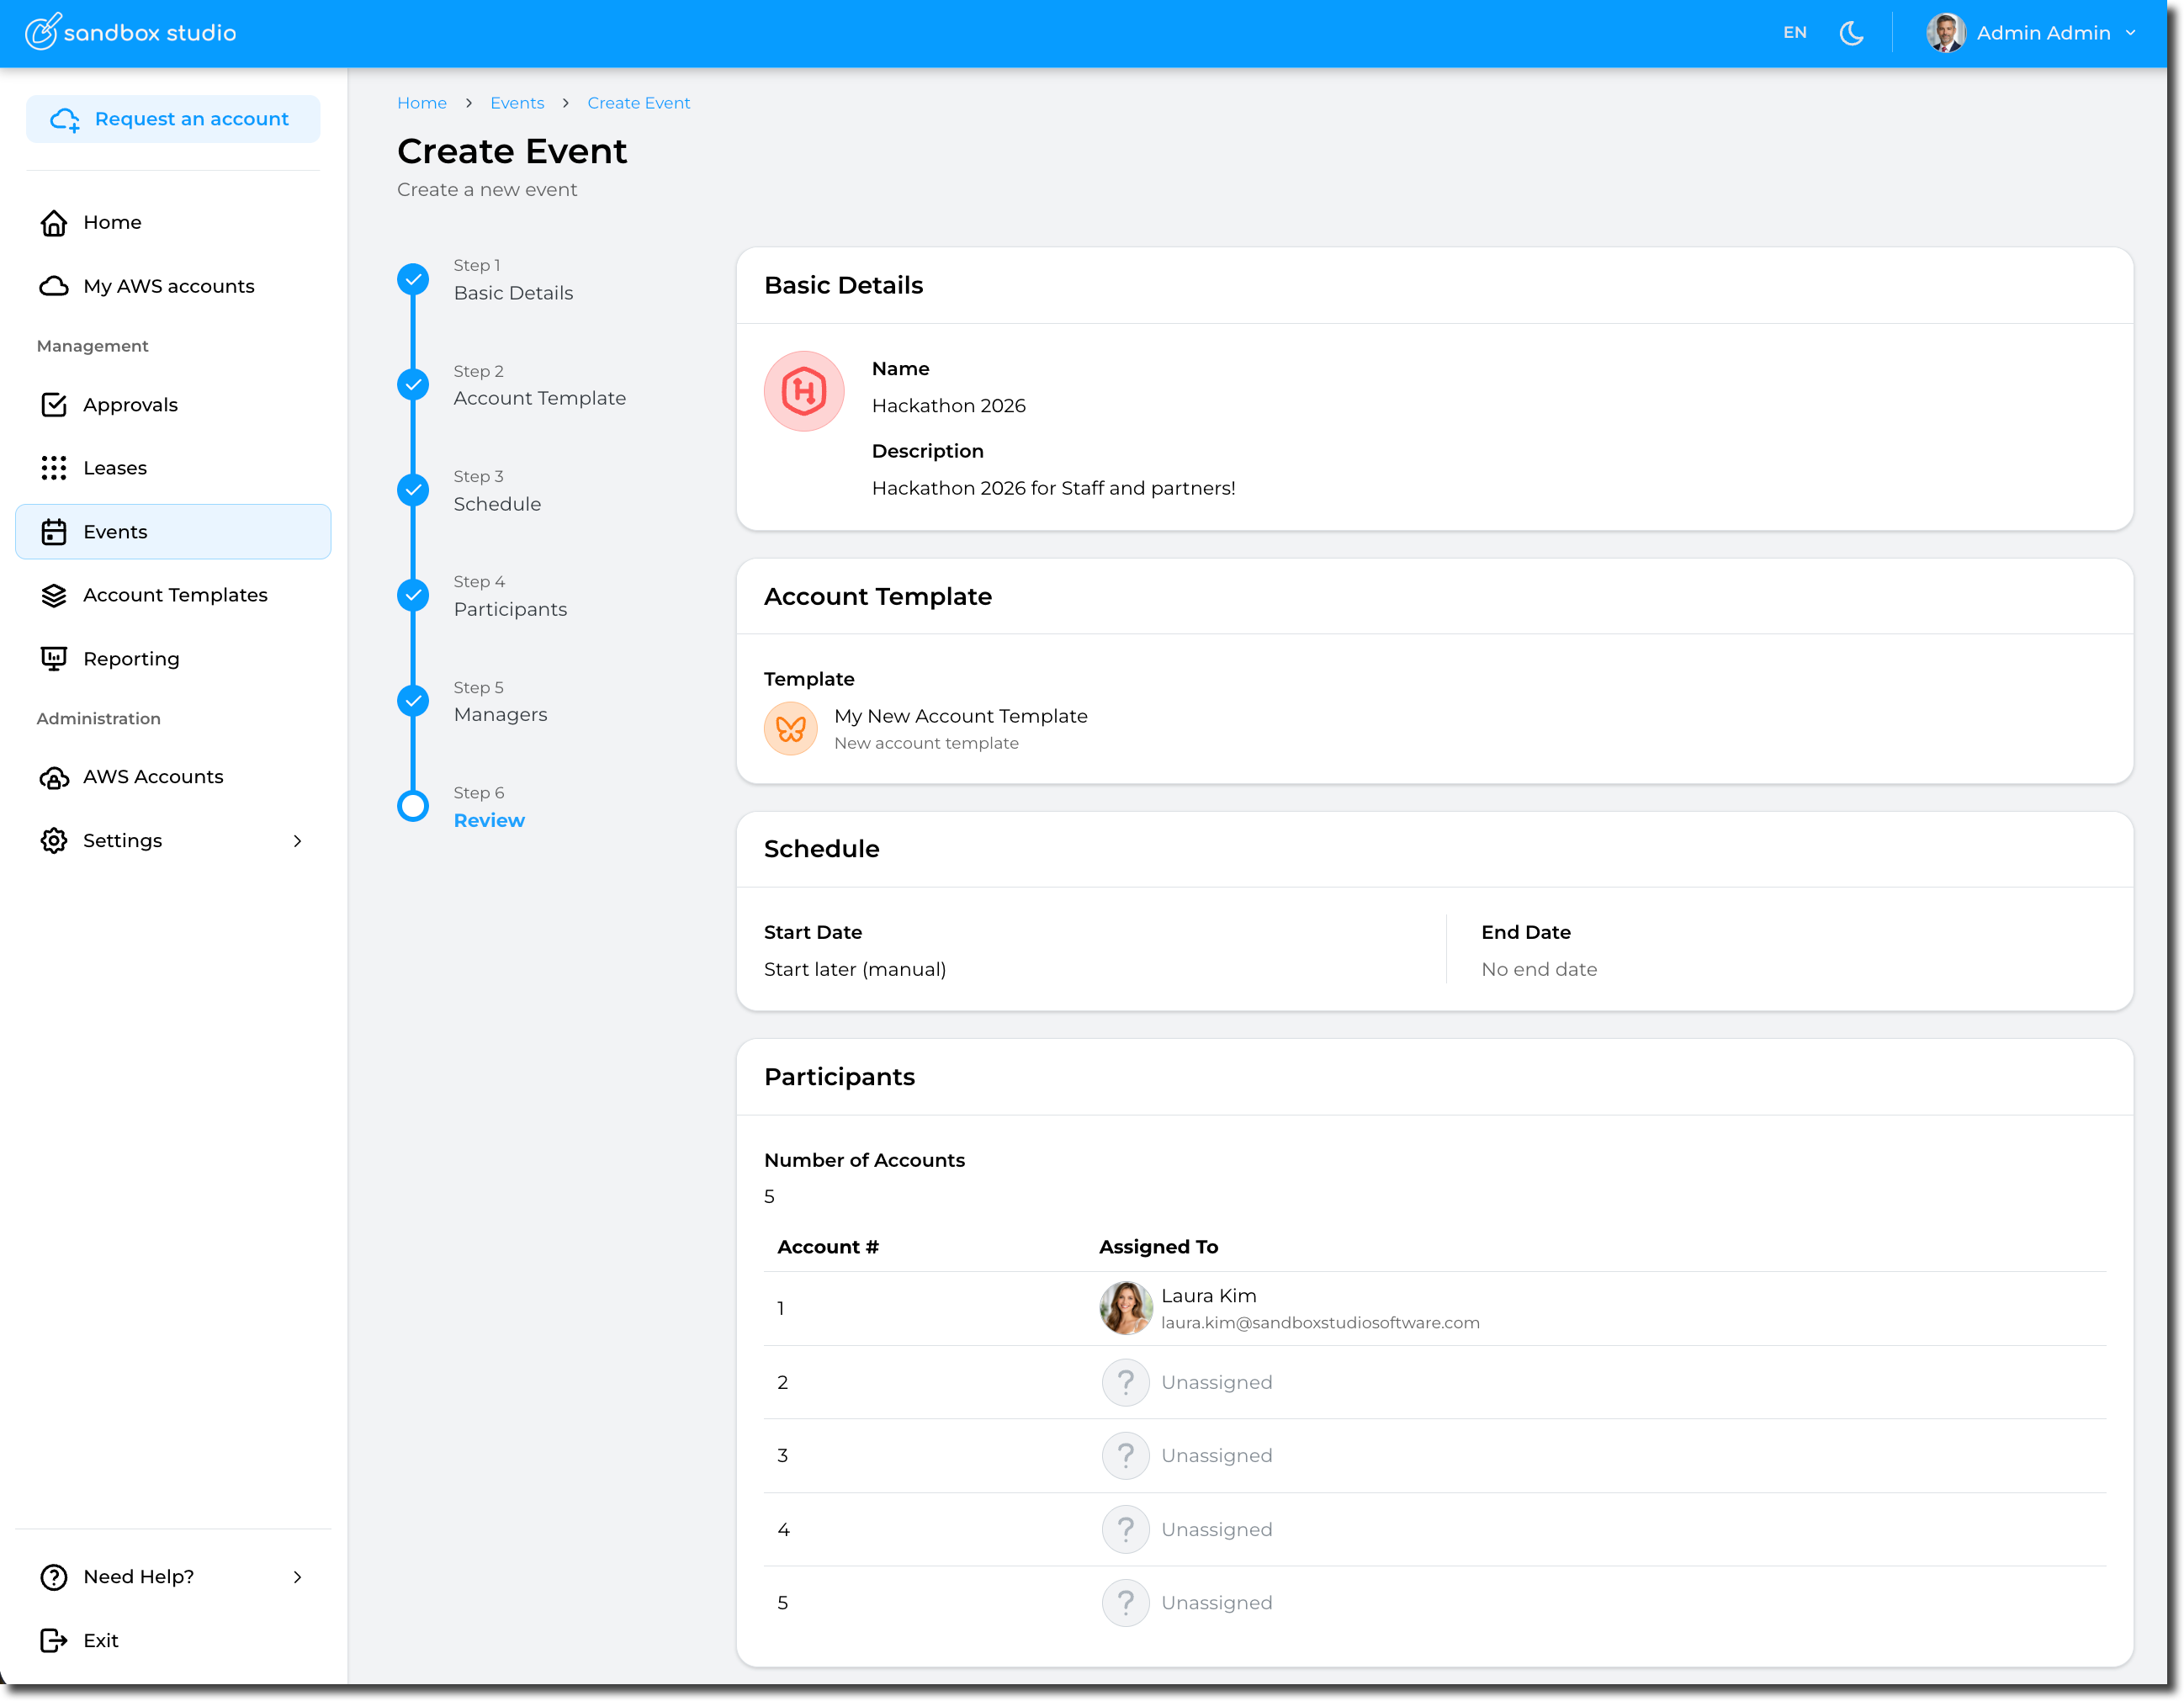The width and height of the screenshot is (2184, 1701).
Task: Toggle dark mode moon icon
Action: point(1851,33)
